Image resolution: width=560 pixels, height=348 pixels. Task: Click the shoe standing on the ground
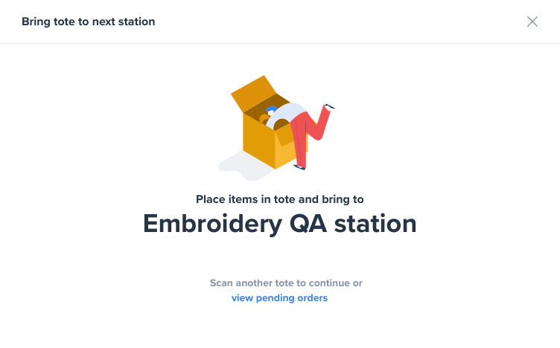click(x=299, y=167)
